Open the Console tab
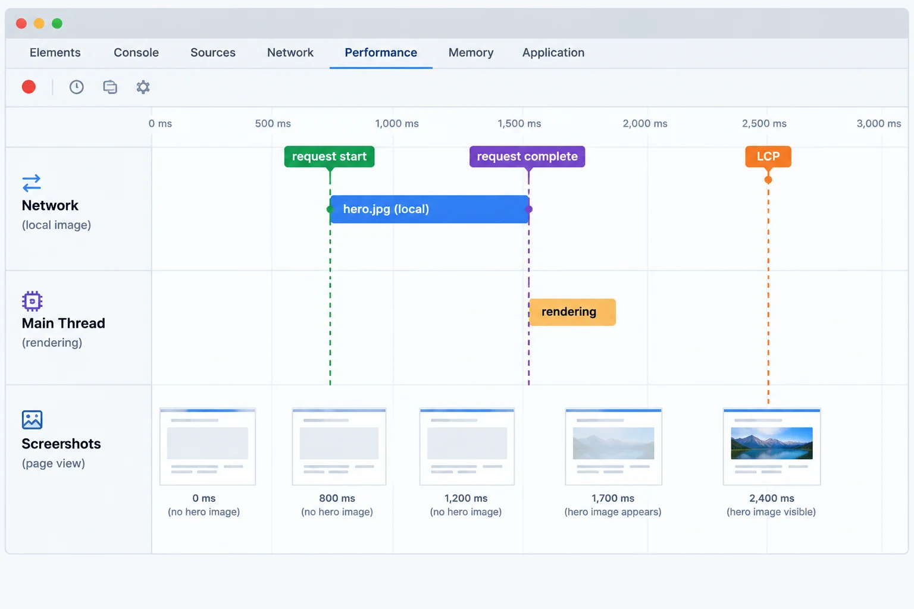 (136, 52)
